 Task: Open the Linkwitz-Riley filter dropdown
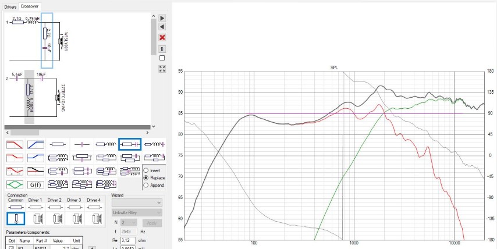click(x=137, y=212)
